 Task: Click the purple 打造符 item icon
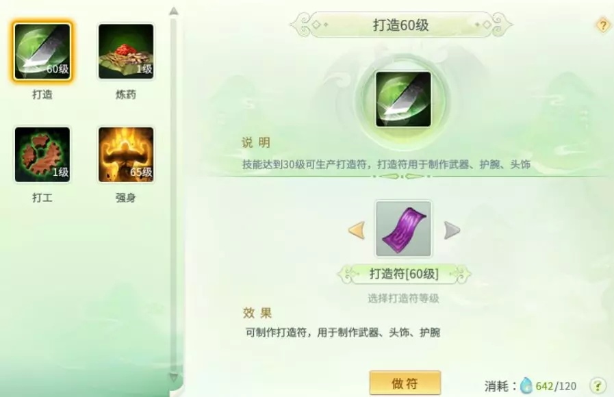coord(403,229)
